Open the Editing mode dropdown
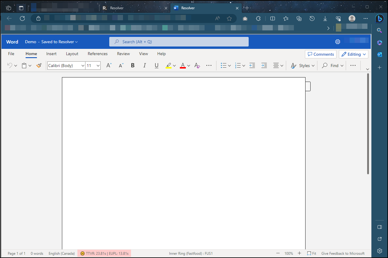388x258 pixels. [353, 54]
